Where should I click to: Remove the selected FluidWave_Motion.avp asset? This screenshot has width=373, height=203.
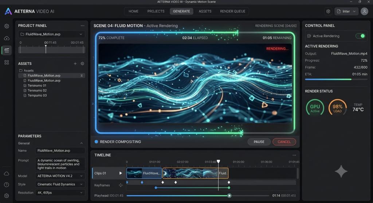pyautogui.click(x=82, y=76)
